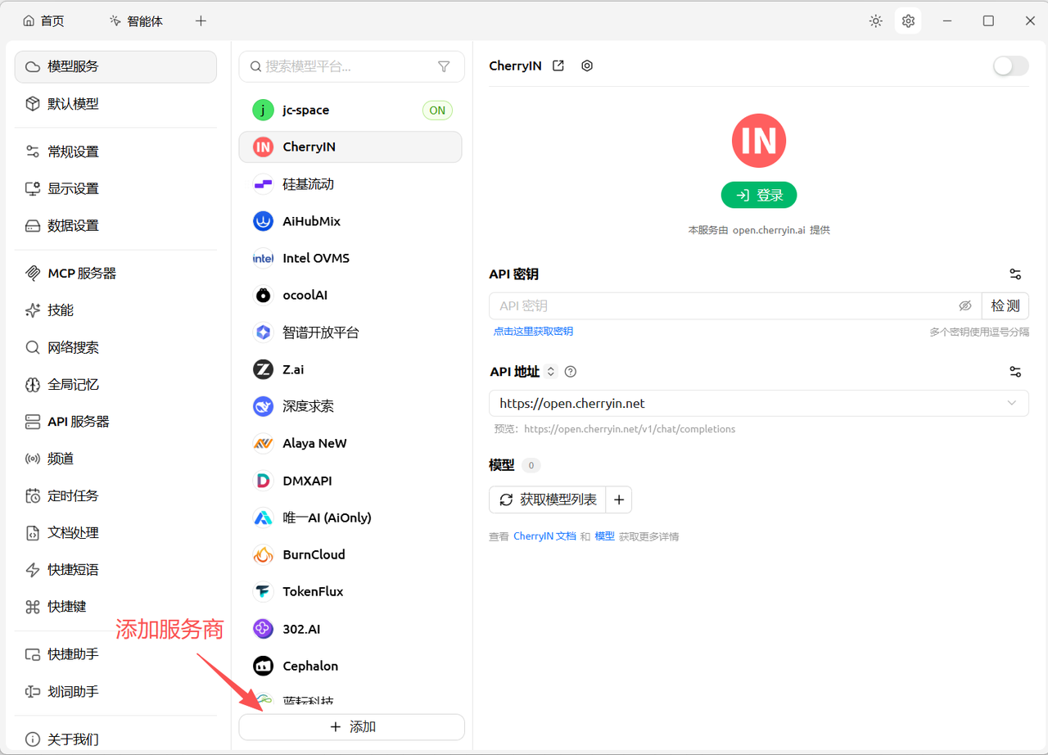This screenshot has height=755, width=1048.
Task: Open API address settings sliders icon
Action: click(x=1015, y=372)
